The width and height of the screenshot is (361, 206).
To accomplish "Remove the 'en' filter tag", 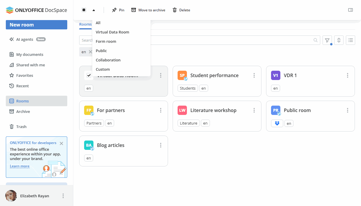I will [x=90, y=52].
